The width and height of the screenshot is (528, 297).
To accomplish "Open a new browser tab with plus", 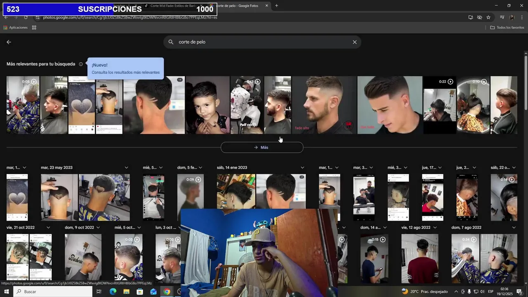I will click(x=276, y=6).
